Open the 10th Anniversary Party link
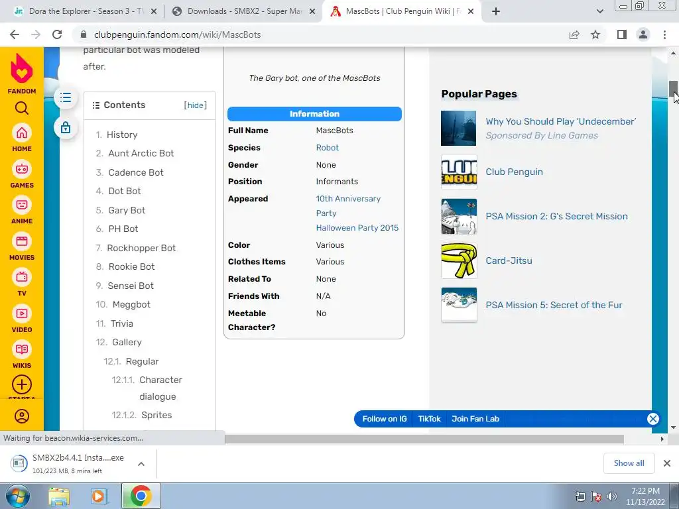The width and height of the screenshot is (679, 509). [x=348, y=205]
